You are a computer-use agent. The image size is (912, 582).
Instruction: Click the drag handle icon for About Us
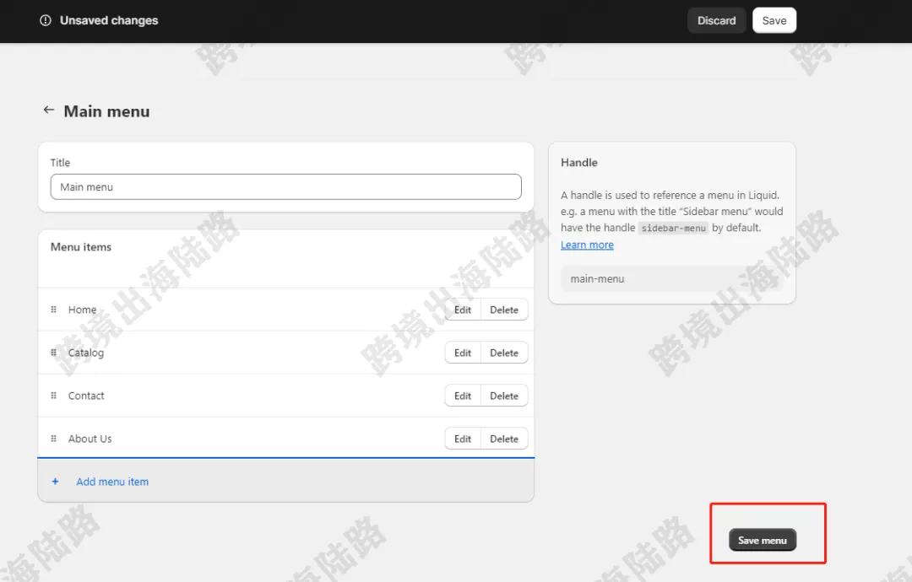pyautogui.click(x=53, y=439)
